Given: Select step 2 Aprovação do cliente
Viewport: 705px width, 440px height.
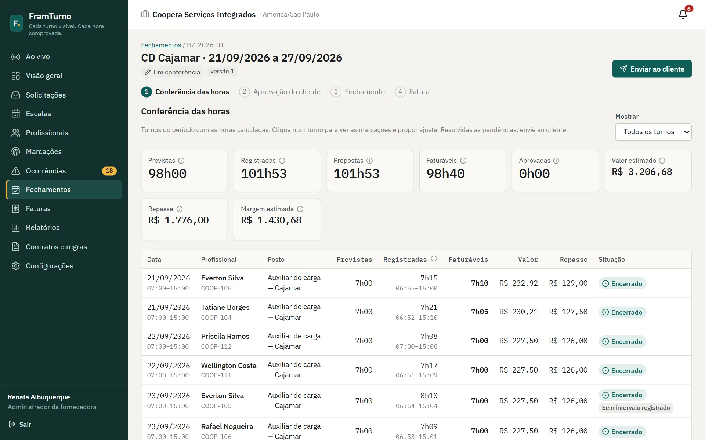Looking at the screenshot, I should [x=280, y=92].
